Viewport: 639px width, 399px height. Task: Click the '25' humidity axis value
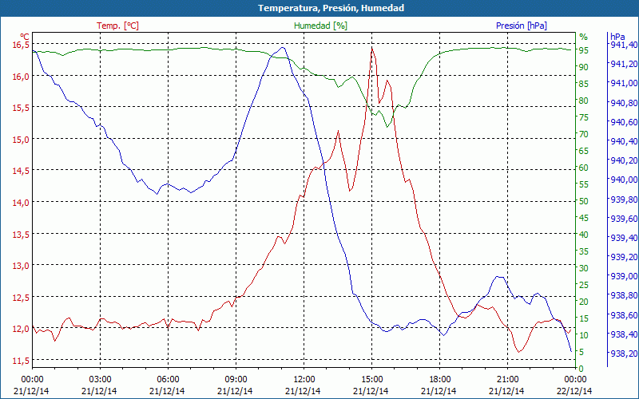tap(584, 285)
